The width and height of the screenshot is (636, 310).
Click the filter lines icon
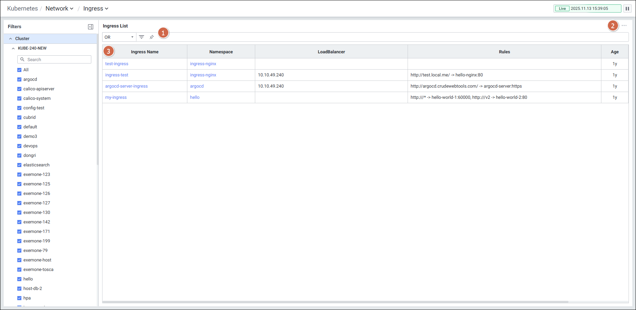[142, 37]
